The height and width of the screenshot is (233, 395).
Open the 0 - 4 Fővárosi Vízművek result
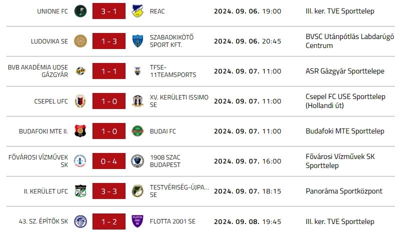(108, 161)
